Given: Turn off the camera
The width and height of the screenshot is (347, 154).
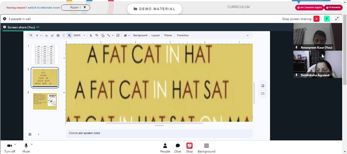Looking at the screenshot, I should click(x=9, y=148).
